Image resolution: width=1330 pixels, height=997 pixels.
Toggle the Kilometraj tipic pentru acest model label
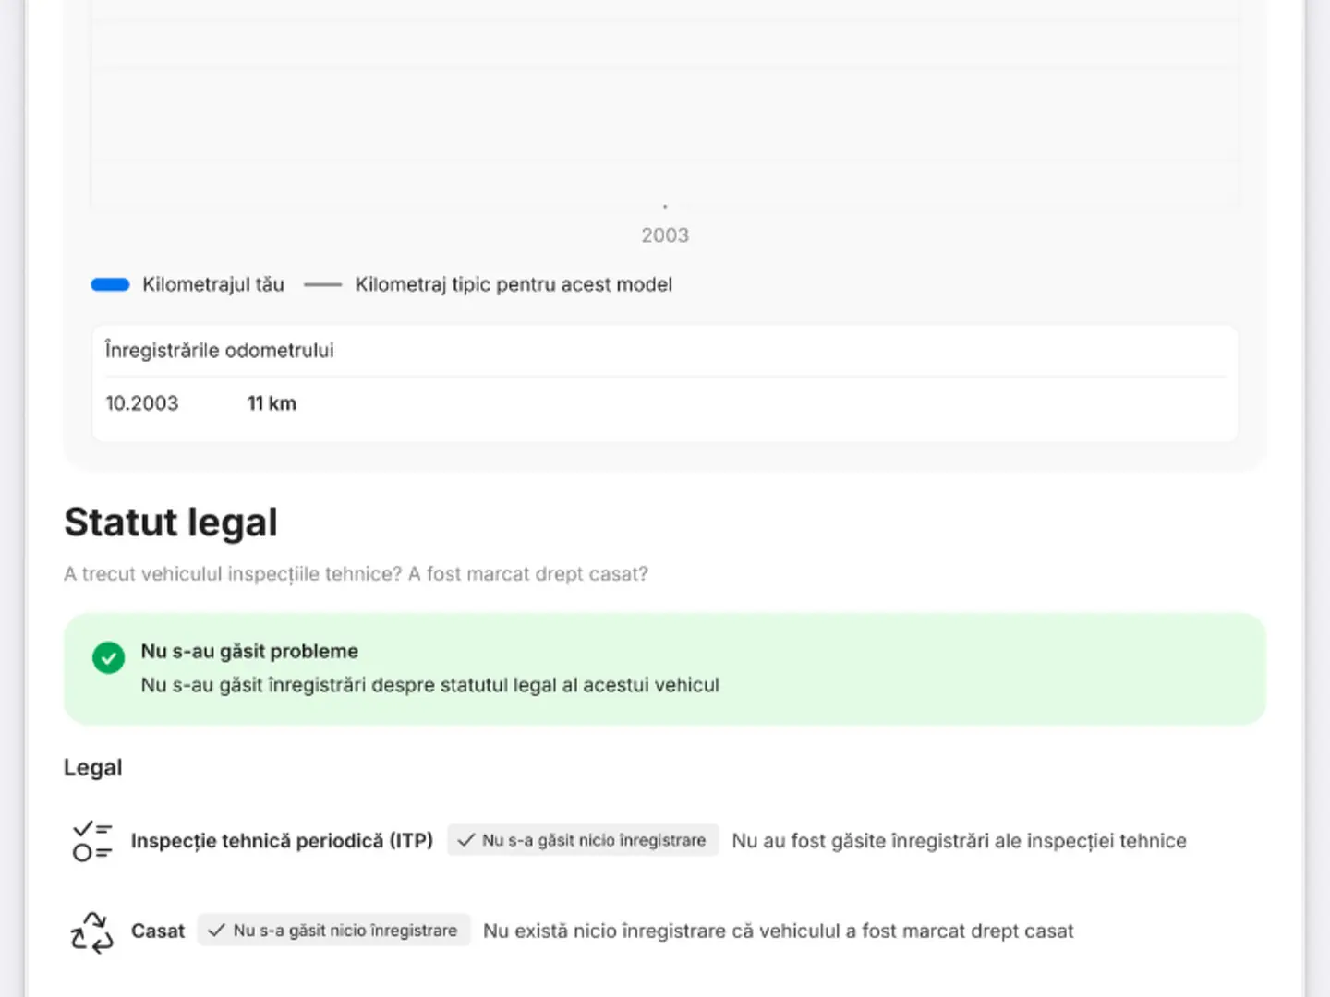(514, 284)
